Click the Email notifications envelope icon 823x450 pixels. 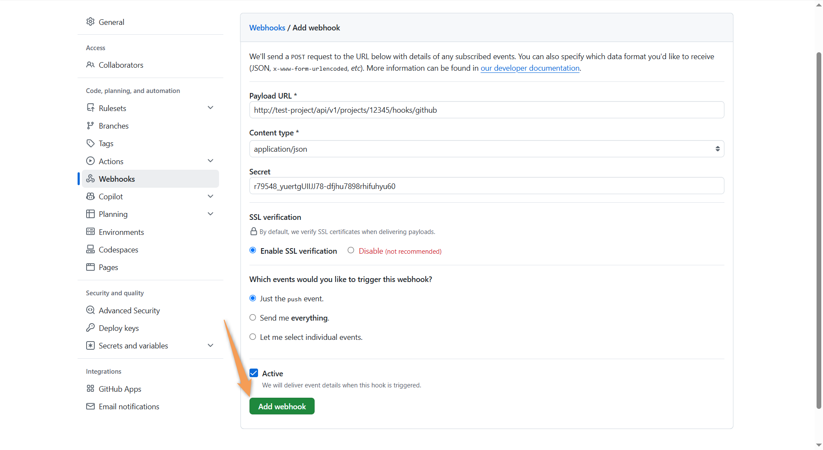[x=90, y=406]
